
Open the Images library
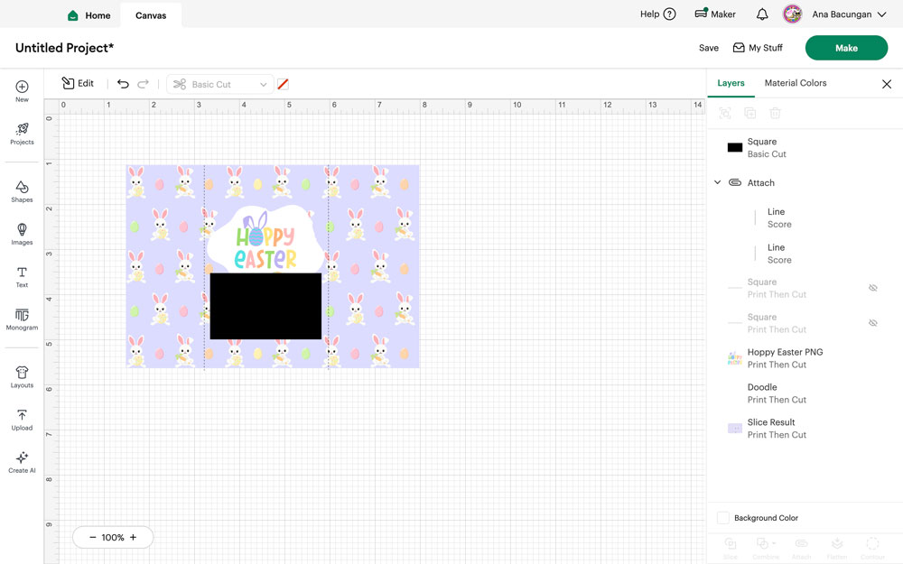pos(22,234)
